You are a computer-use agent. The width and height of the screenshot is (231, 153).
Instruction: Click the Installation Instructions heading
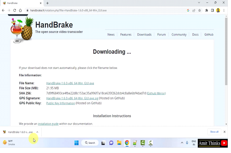pos(112,116)
